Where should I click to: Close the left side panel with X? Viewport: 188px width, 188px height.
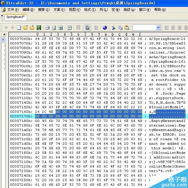tap(4, 34)
